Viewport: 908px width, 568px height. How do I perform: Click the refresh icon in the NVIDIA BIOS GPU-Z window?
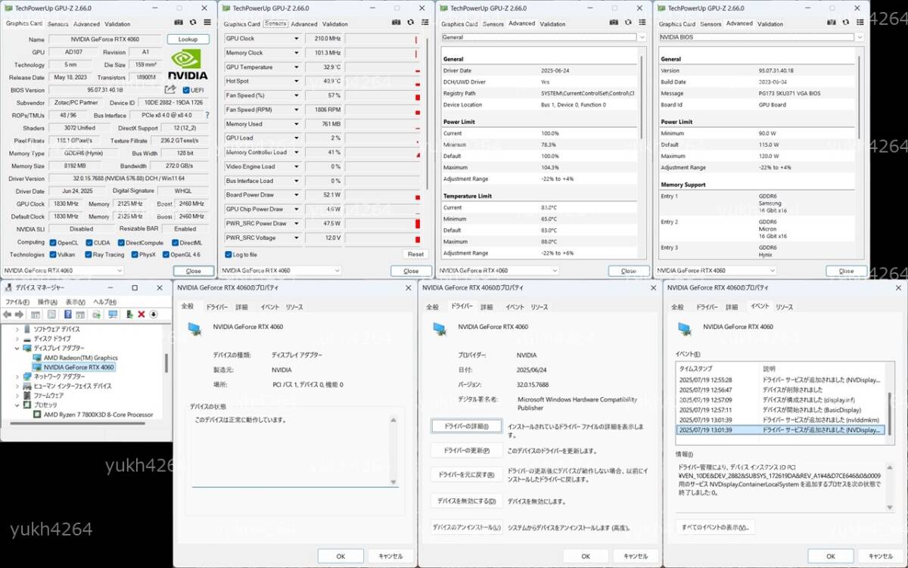(x=846, y=23)
